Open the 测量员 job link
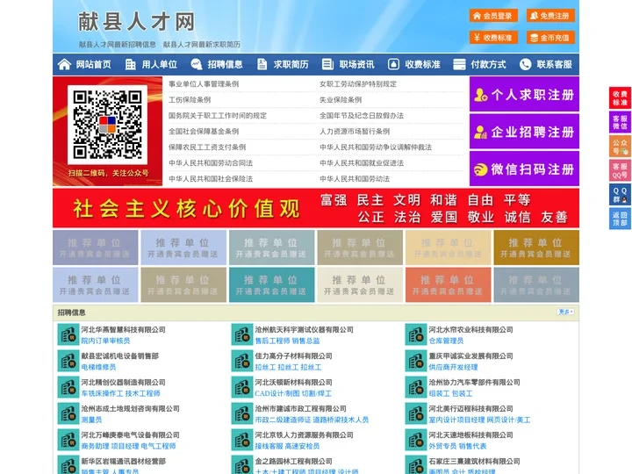 coord(91,420)
